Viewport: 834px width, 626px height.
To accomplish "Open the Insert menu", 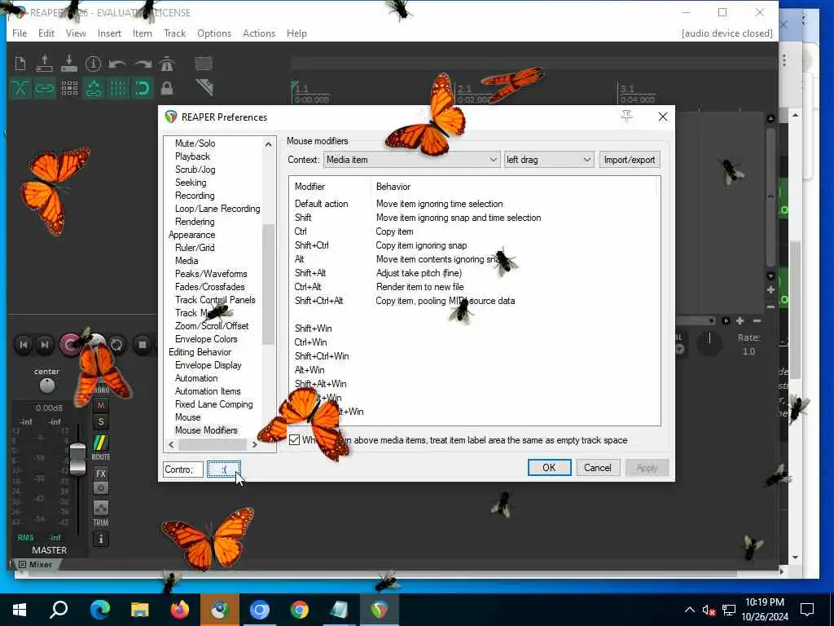I will coord(109,33).
